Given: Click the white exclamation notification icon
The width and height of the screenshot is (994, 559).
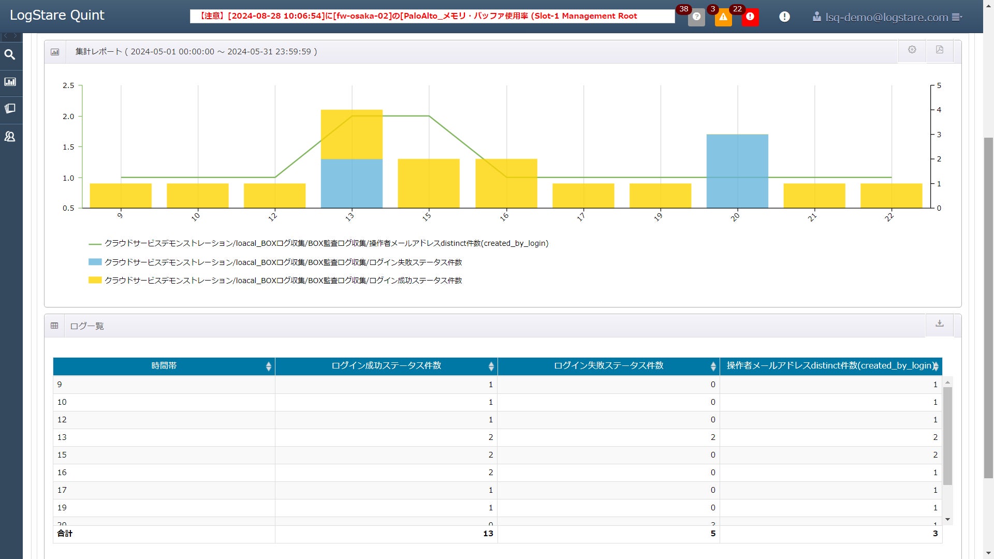Looking at the screenshot, I should coord(784,17).
